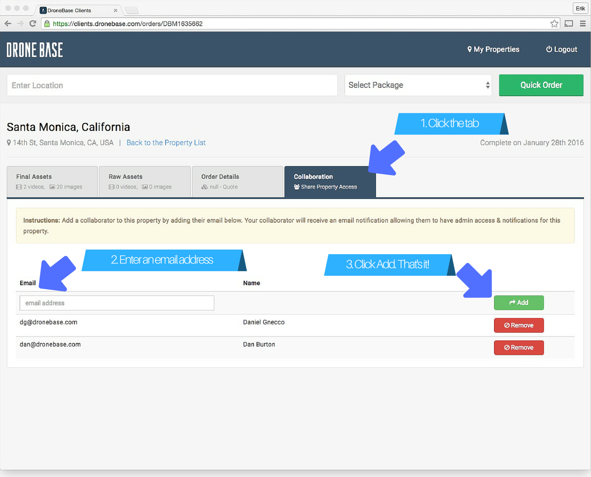
Task: Click the green Add button
Action: click(x=519, y=303)
